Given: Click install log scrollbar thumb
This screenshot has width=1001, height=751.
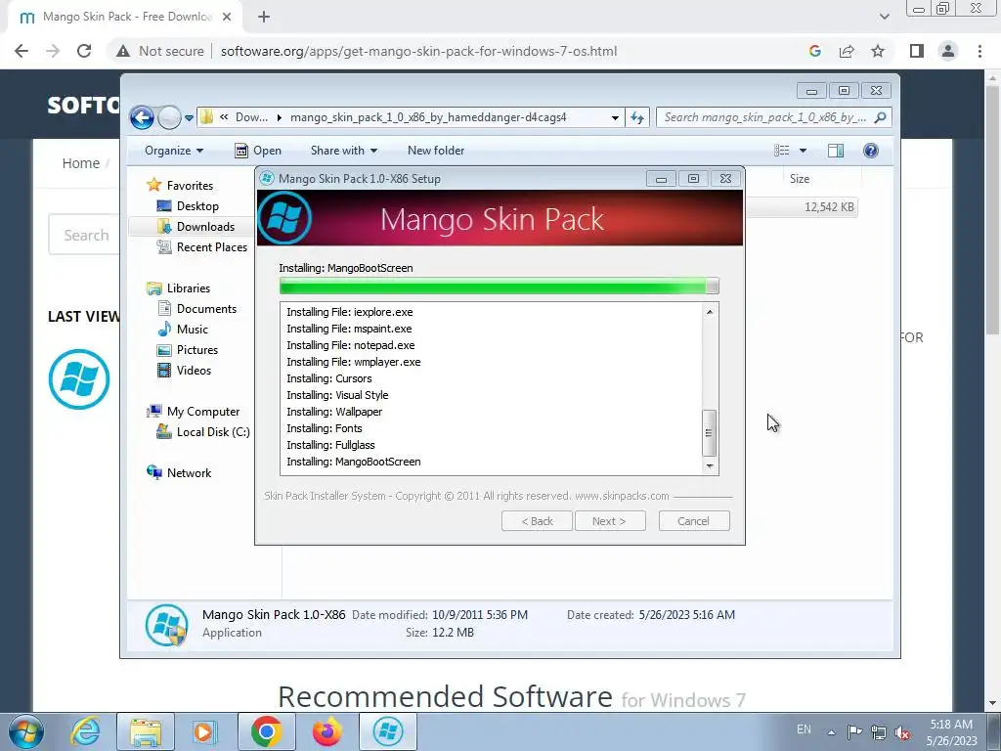Looking at the screenshot, I should (x=710, y=433).
